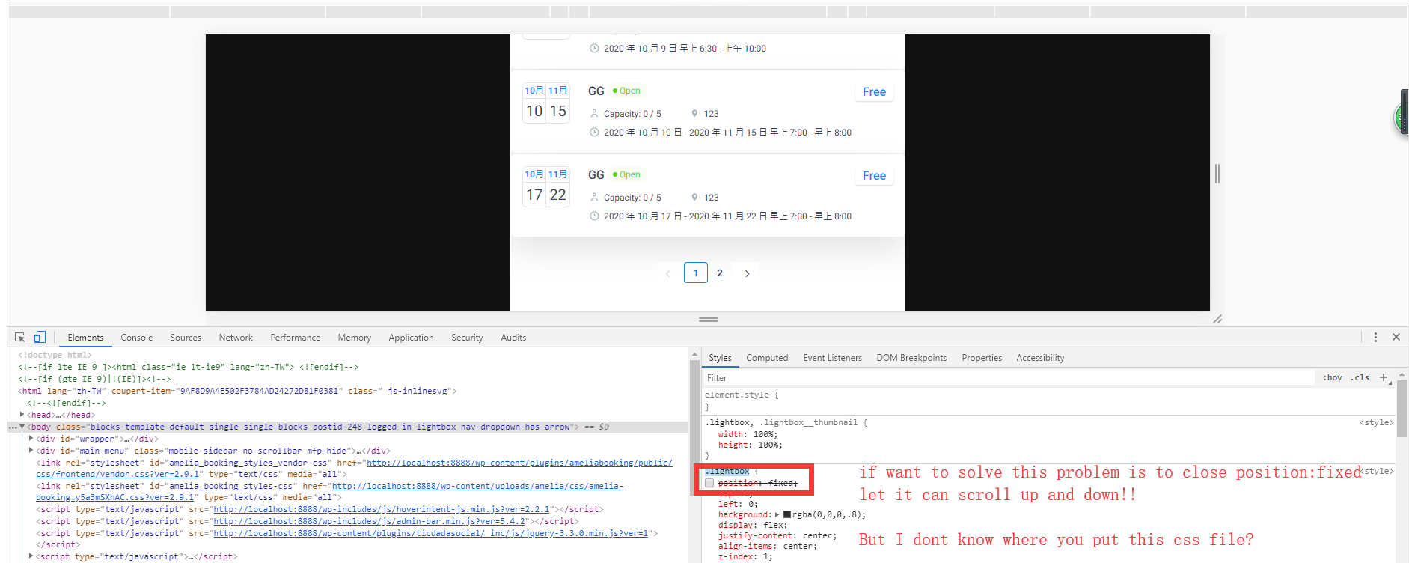The width and height of the screenshot is (1409, 563).
Task: Enable the position: fixed property checkbox
Action: tap(709, 484)
